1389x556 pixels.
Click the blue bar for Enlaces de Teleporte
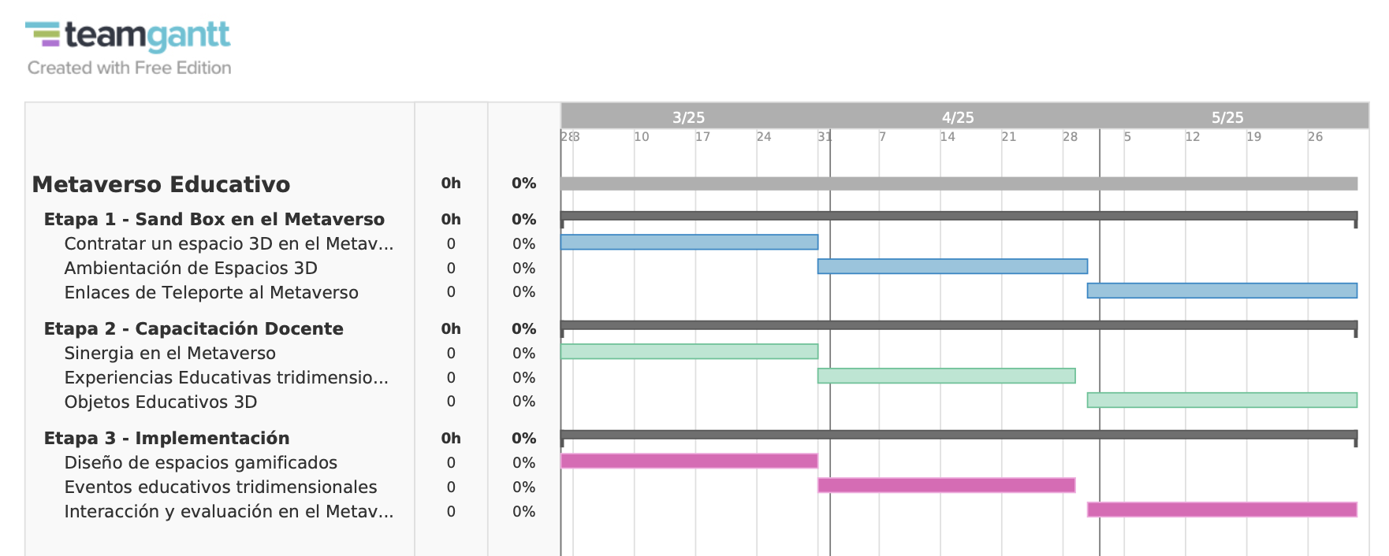1222,291
